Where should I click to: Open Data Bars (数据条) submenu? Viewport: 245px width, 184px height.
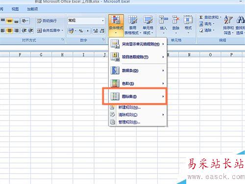138,71
